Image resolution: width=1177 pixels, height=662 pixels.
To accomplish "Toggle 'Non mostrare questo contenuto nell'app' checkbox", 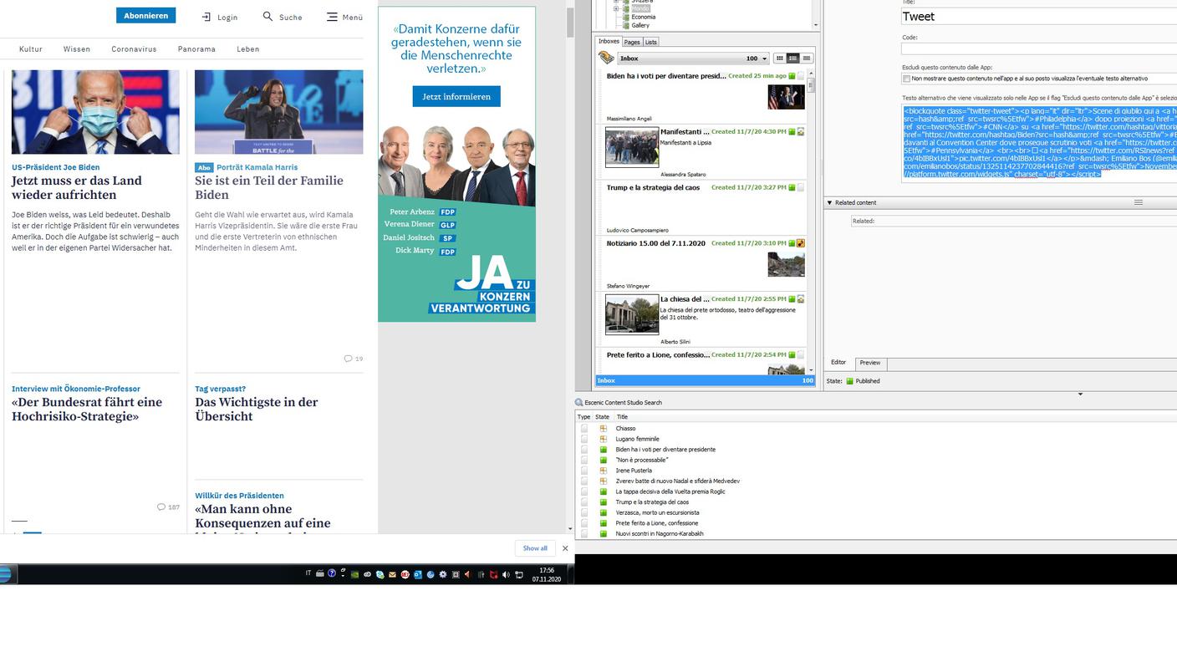I will [x=906, y=79].
